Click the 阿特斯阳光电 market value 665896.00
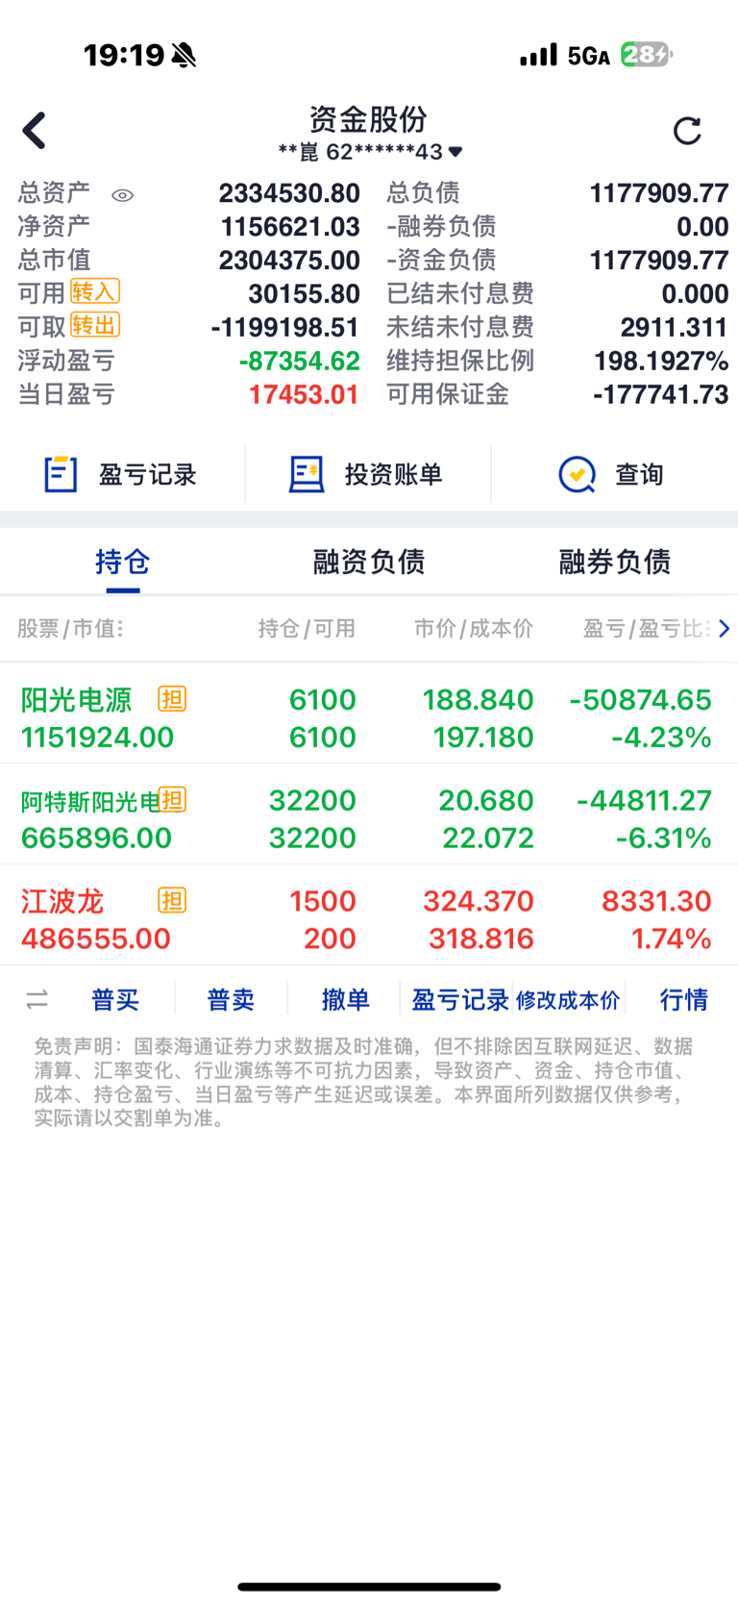 tap(96, 838)
